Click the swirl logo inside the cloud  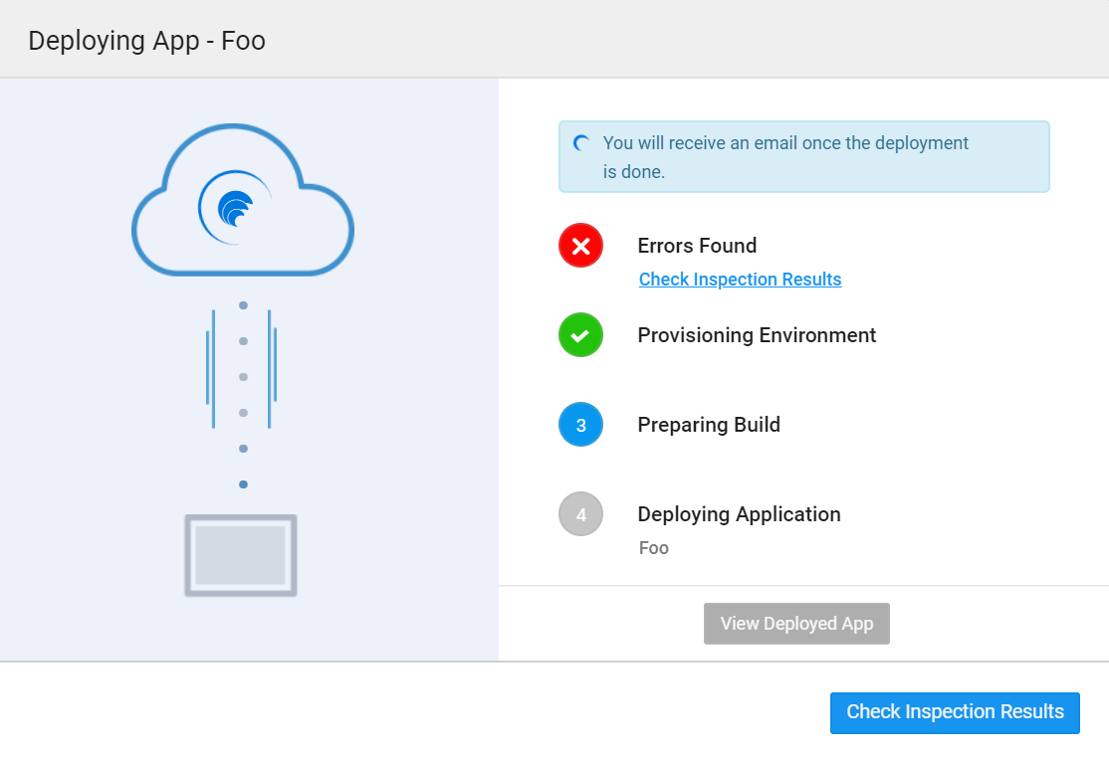(235, 208)
